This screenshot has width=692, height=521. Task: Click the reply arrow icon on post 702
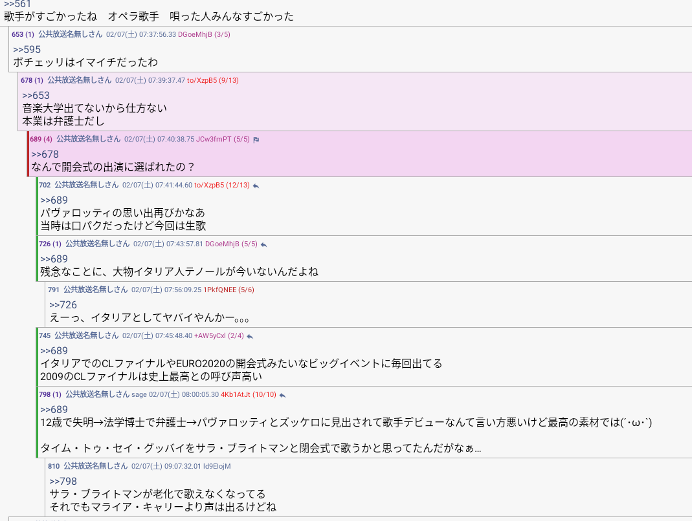pyautogui.click(x=256, y=186)
